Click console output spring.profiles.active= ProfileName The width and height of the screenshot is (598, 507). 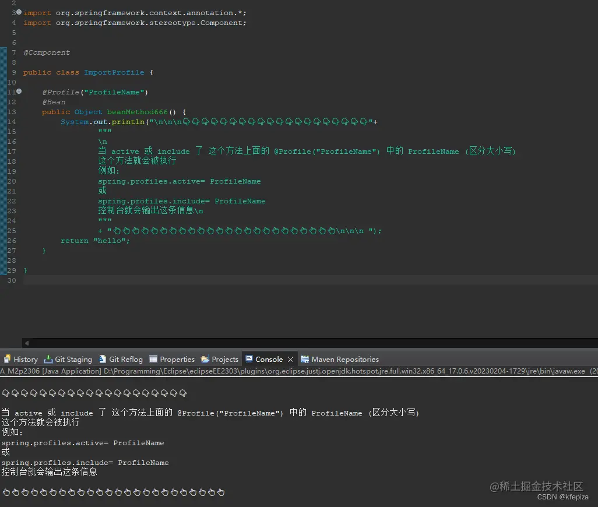tap(83, 443)
